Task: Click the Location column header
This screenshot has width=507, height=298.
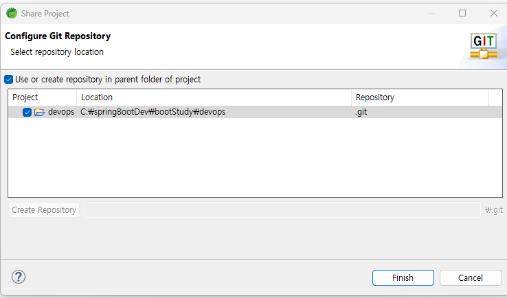Action: point(214,98)
